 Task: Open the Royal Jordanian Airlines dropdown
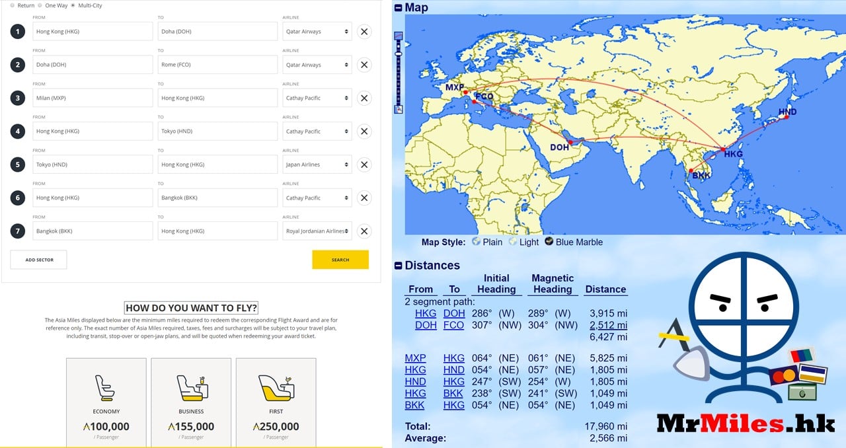(317, 231)
